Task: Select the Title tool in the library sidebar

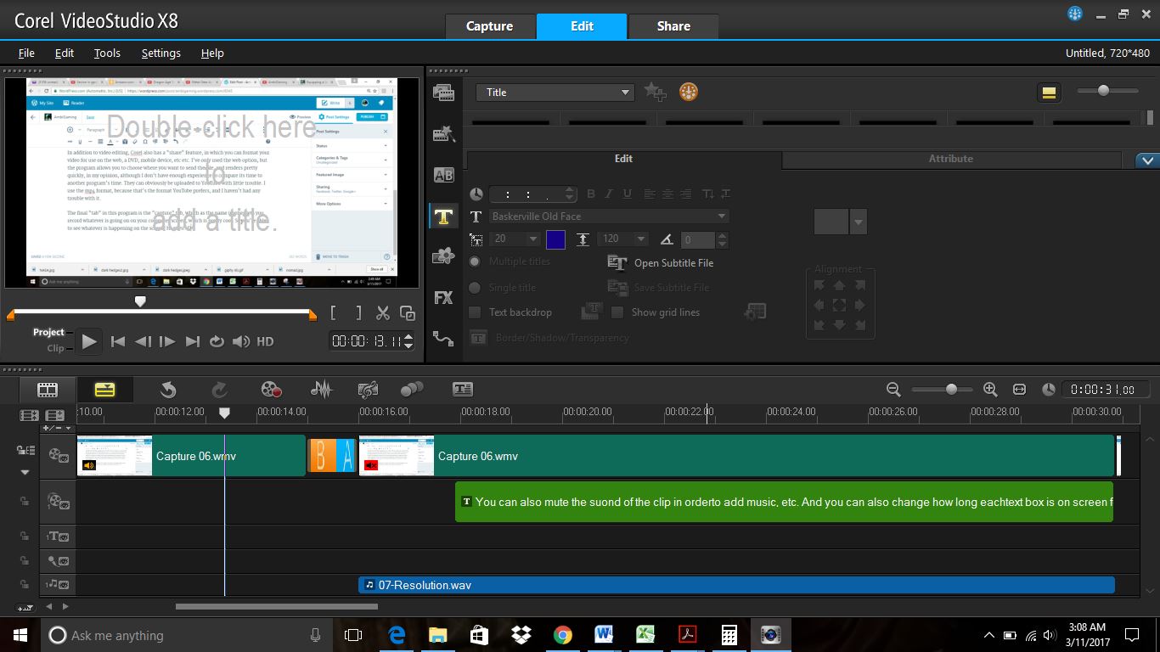Action: (442, 216)
